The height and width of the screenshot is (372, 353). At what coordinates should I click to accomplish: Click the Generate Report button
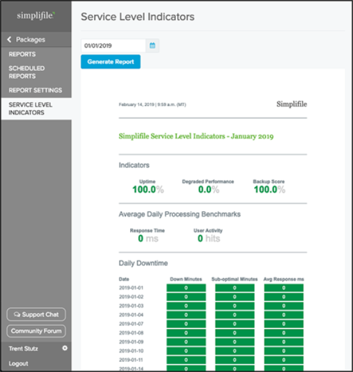tap(111, 61)
